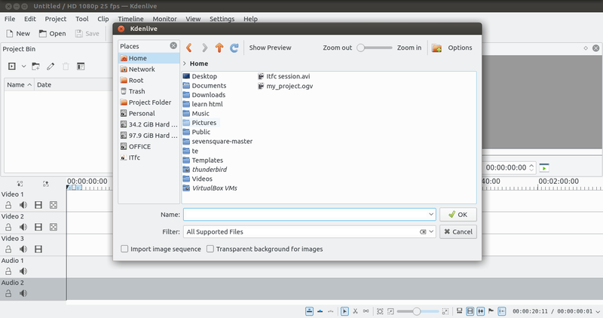This screenshot has width=603, height=318.
Task: Adjust the icon zoom slider
Action: pyautogui.click(x=375, y=47)
